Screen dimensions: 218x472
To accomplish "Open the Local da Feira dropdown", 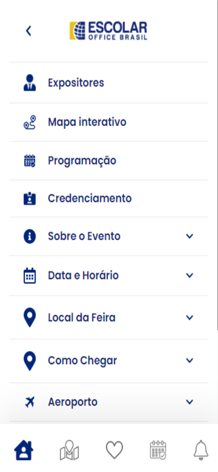I will click(189, 317).
